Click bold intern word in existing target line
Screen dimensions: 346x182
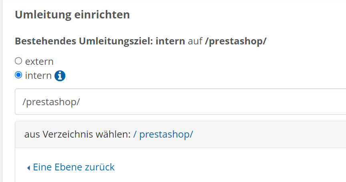[x=171, y=41]
